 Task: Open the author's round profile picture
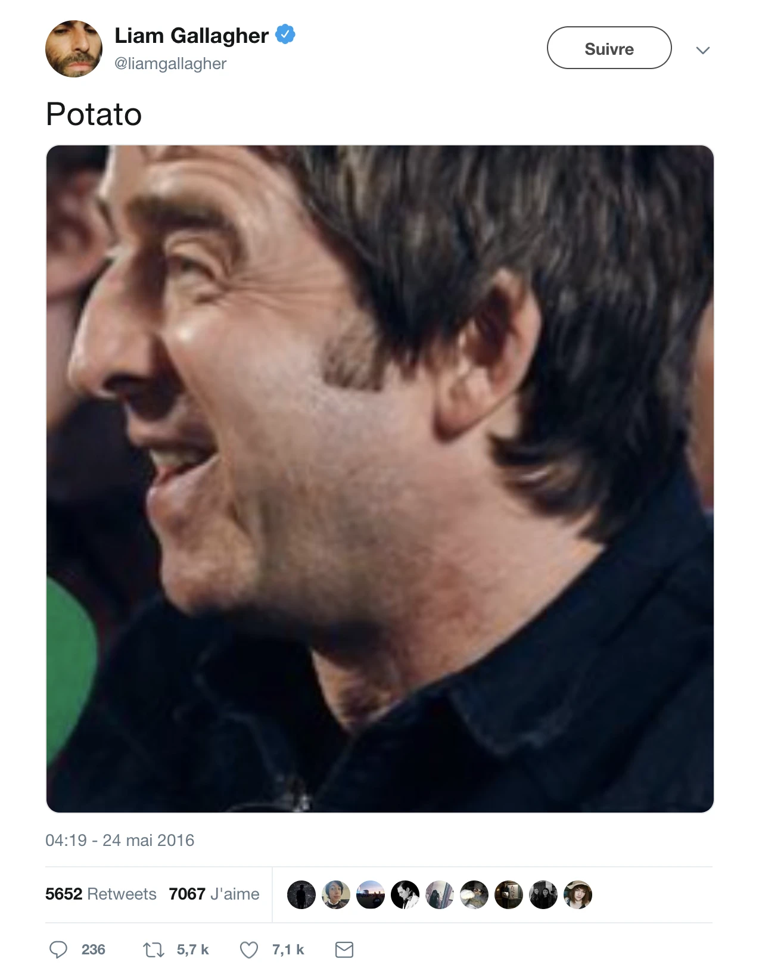click(x=74, y=49)
